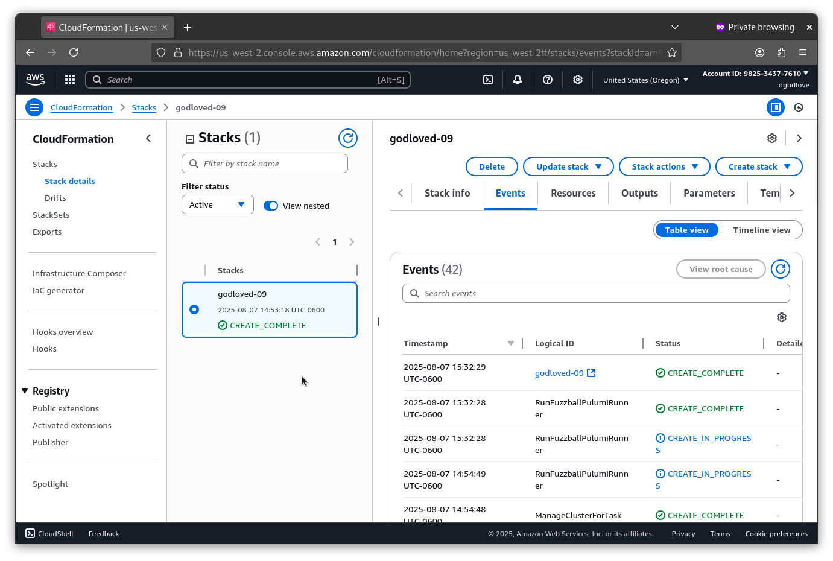Open the AWS notifications bell

coord(518,79)
